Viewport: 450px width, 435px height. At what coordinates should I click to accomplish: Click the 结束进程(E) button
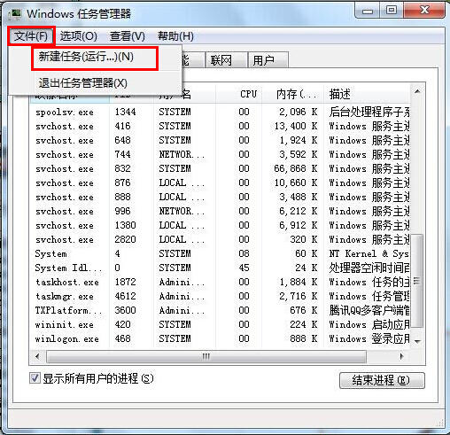pyautogui.click(x=382, y=380)
